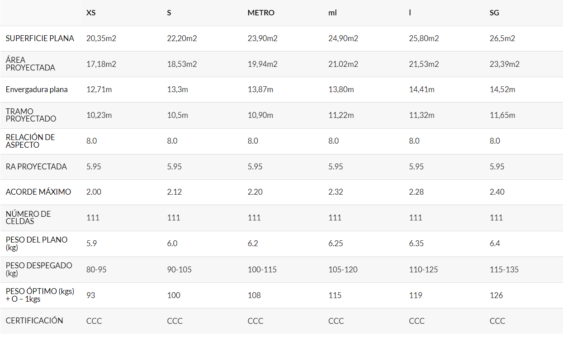Click the SG column header
This screenshot has height=355, width=563.
(494, 13)
